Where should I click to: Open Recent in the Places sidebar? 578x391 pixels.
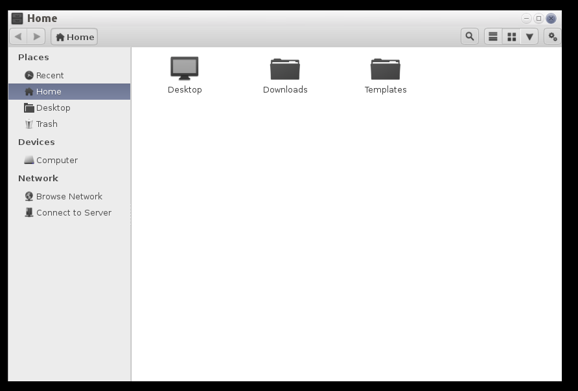point(69,76)
